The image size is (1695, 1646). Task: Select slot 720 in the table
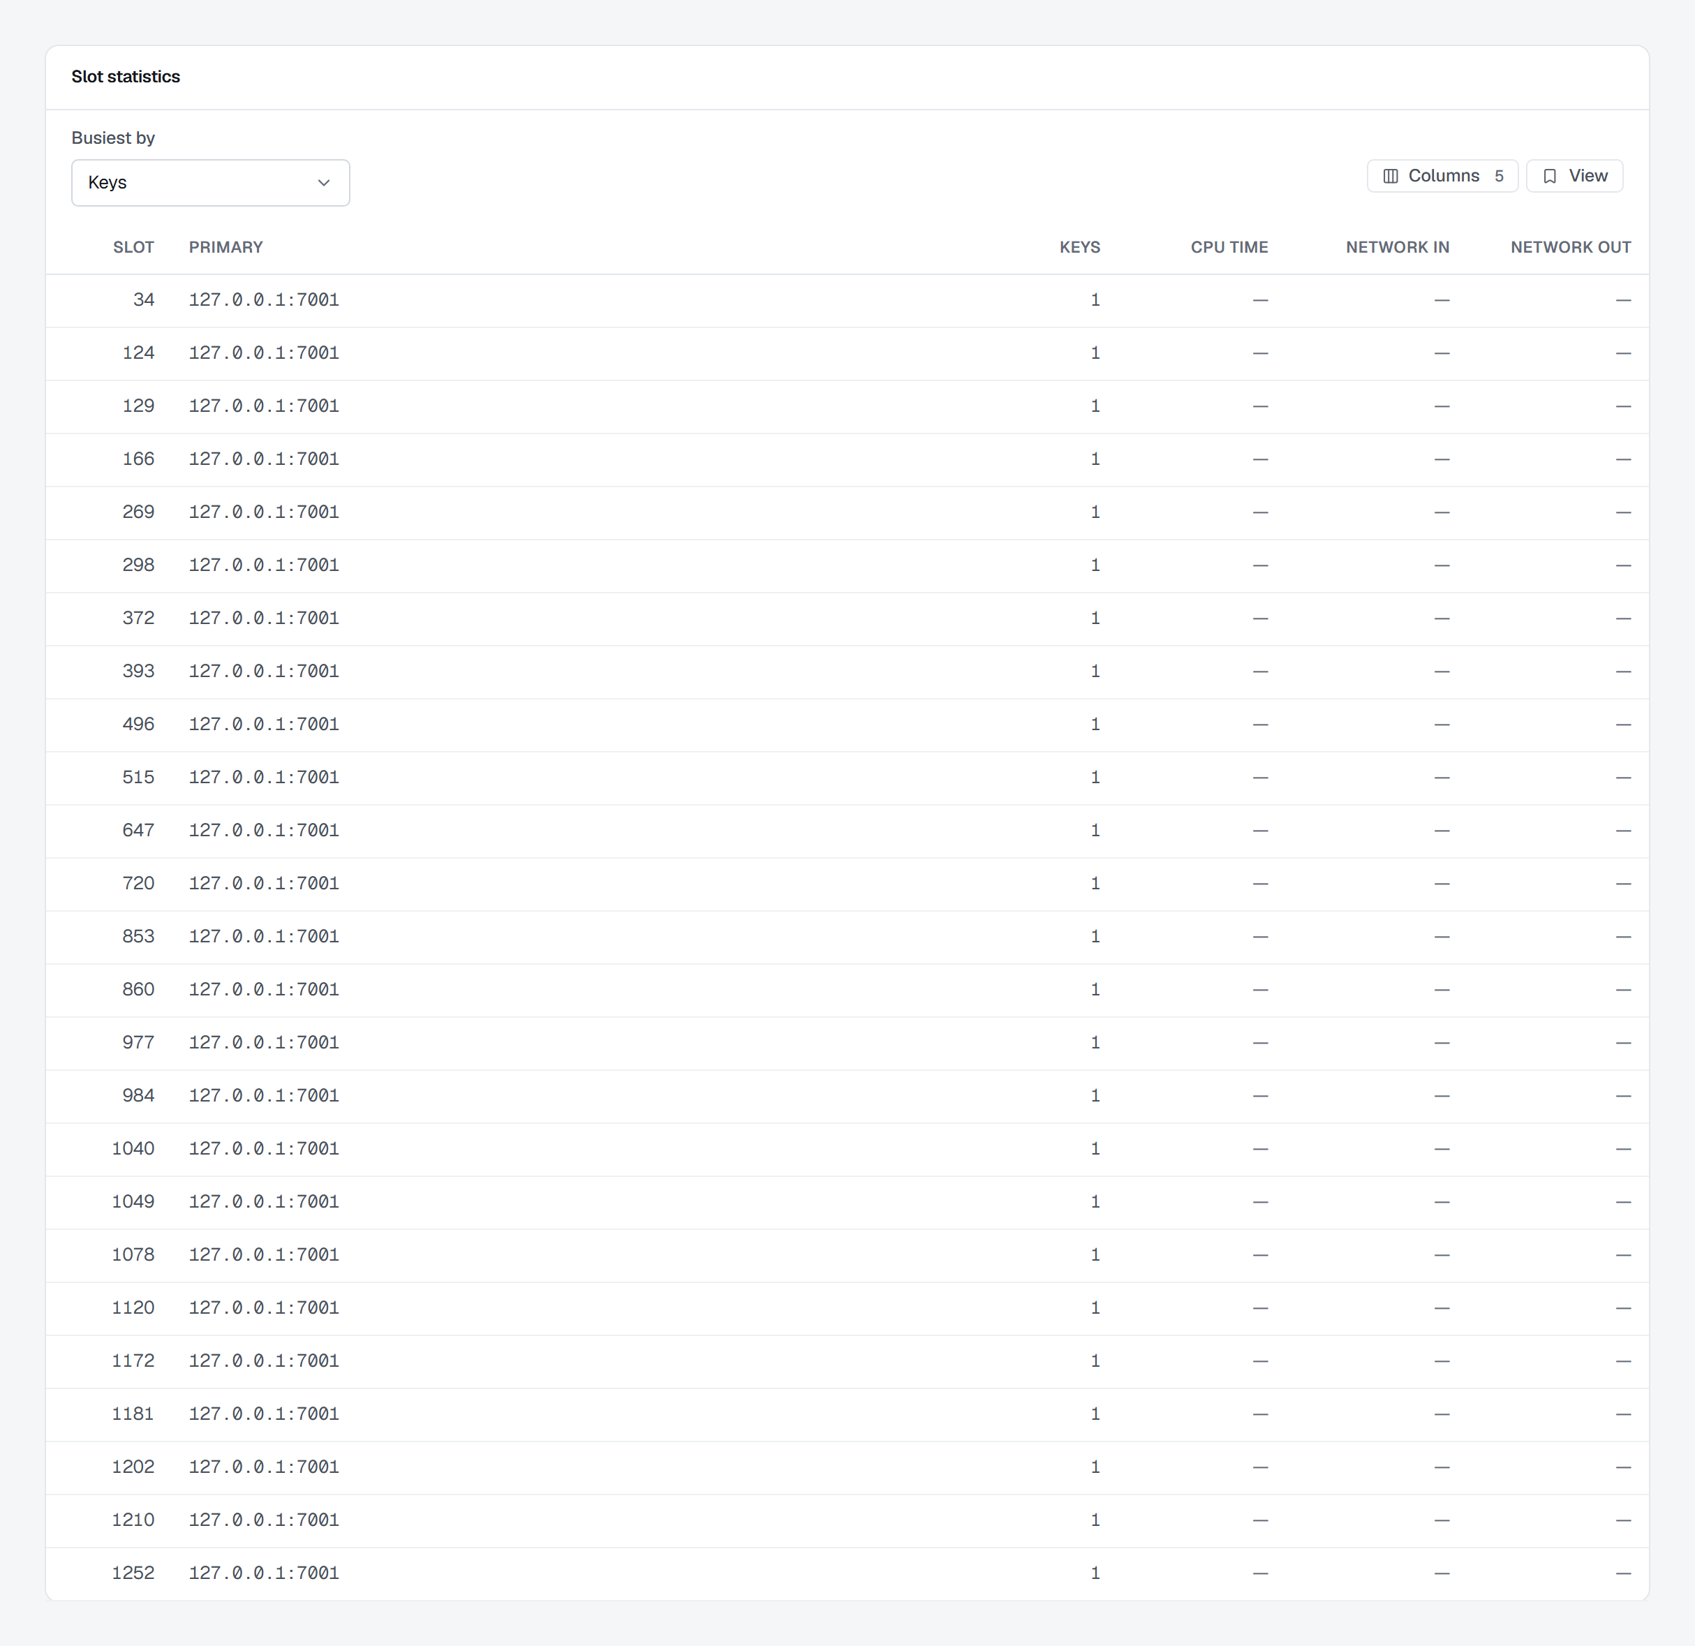847,884
